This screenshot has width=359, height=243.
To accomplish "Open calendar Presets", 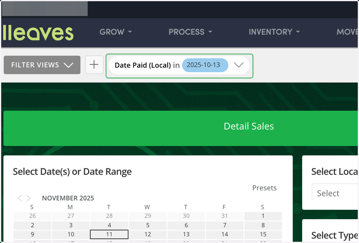I will click(x=264, y=188).
